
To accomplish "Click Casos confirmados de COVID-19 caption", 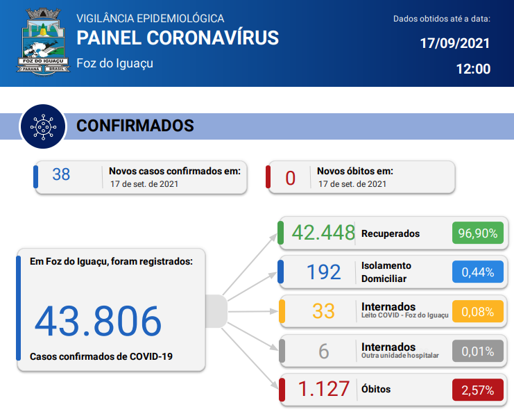I will coord(101,356).
